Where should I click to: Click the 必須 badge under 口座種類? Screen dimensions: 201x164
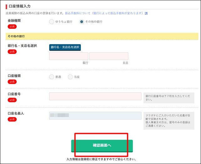(x=12, y=82)
